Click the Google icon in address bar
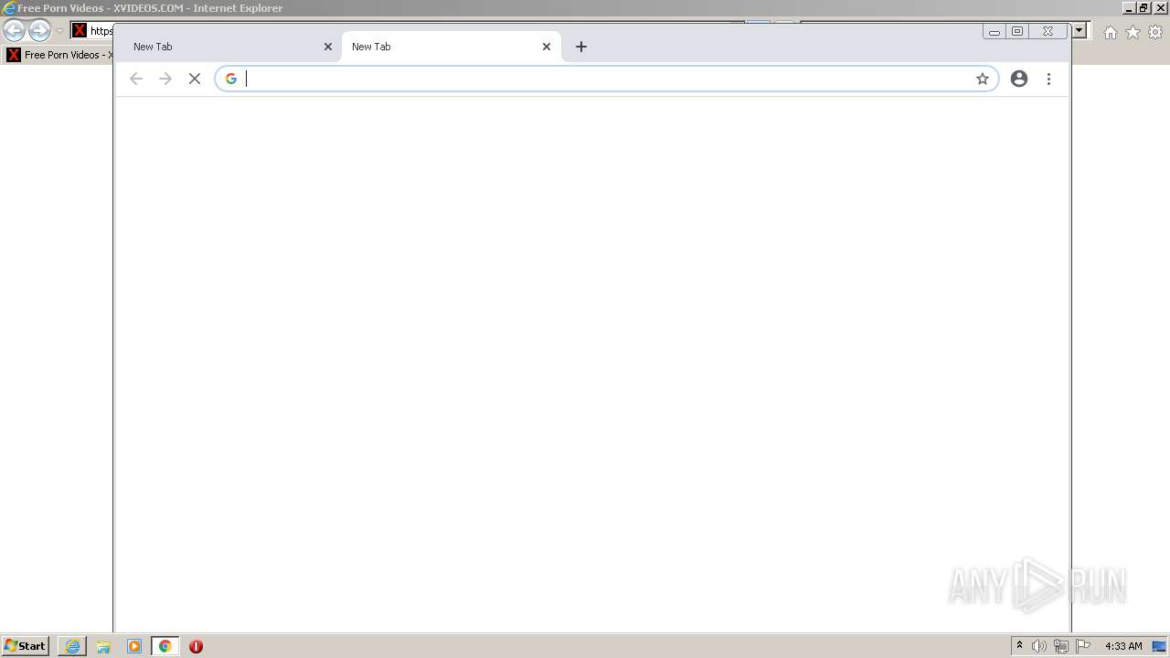The width and height of the screenshot is (1170, 658). tap(231, 79)
